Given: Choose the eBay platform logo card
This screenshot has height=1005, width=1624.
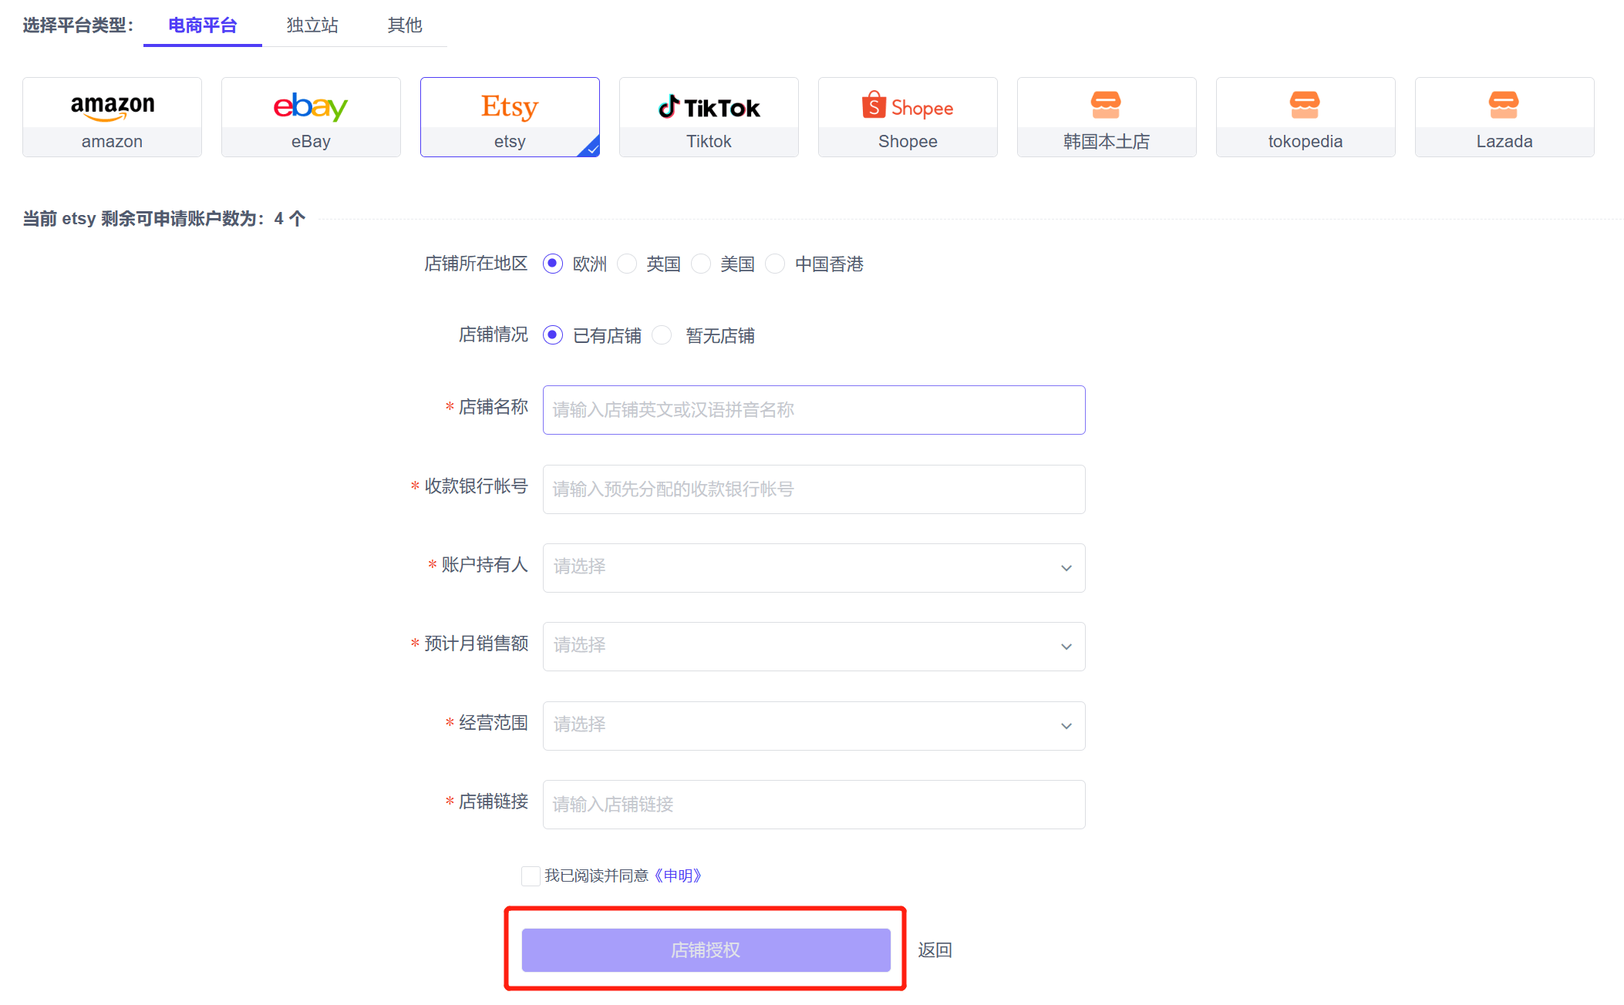Looking at the screenshot, I should point(311,116).
